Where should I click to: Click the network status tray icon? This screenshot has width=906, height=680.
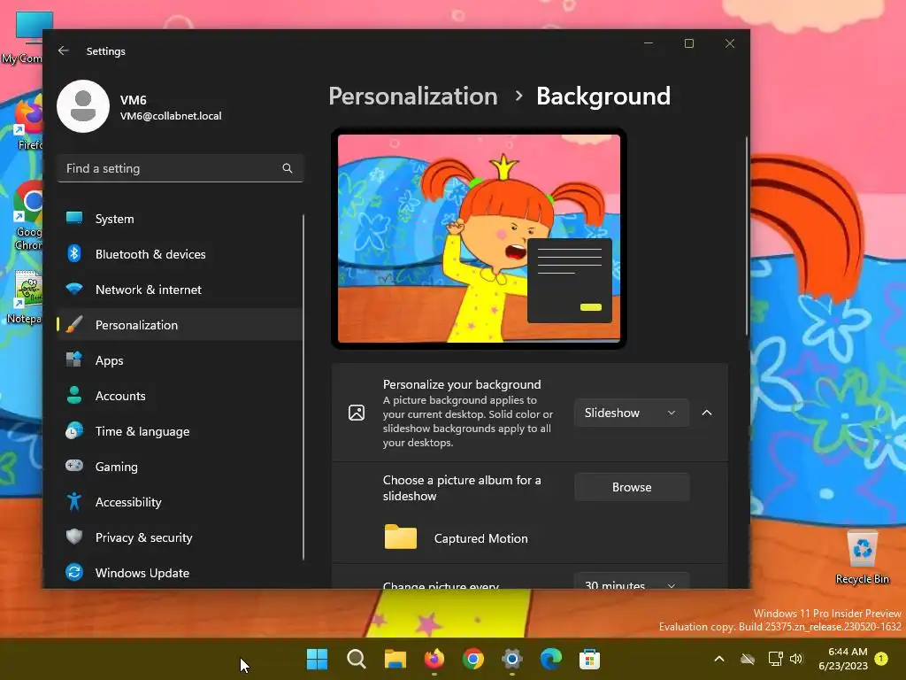coord(775,659)
